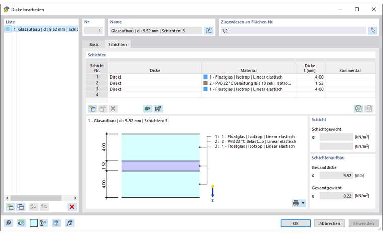Screen dimensions: 383x235
Task: Click the Material column header
Action: coord(248,68)
